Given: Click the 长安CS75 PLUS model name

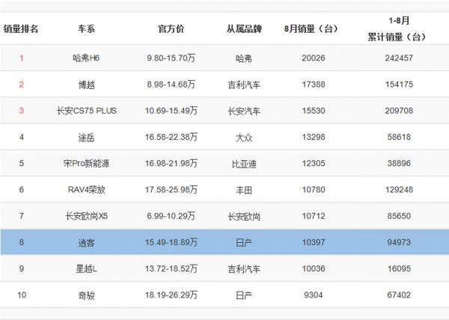Looking at the screenshot, I should (x=86, y=111).
